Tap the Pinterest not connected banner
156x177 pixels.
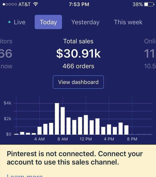78,161
